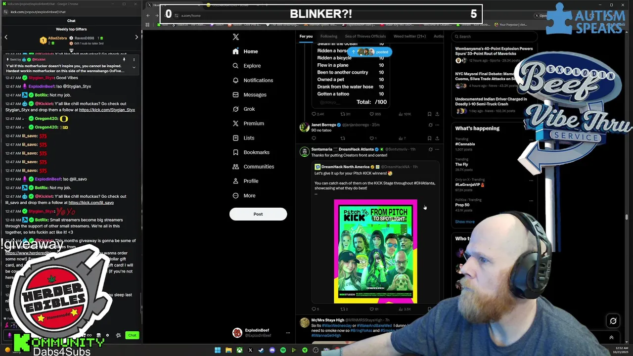Repost Janet Borrego's post
Image resolution: width=633 pixels, height=356 pixels.
tap(343, 138)
